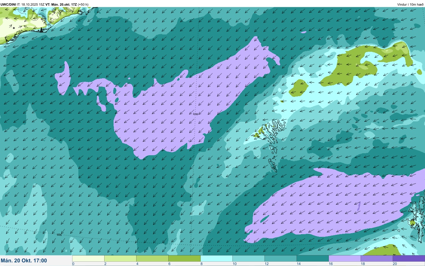Image resolution: width=425 pixels, height=266 pixels.
Task: Click the 2–4 m/s light green legend swatch
Action: pyautogui.click(x=120, y=258)
